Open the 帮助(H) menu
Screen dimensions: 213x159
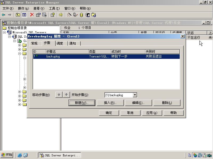tap(85, 8)
